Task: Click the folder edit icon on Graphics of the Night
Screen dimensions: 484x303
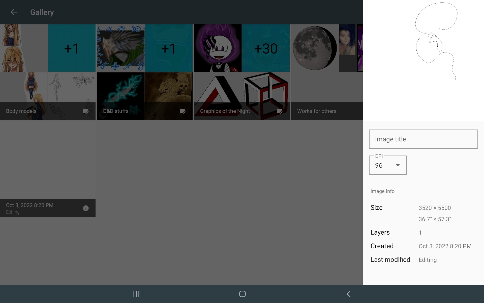Action: pyautogui.click(x=280, y=111)
